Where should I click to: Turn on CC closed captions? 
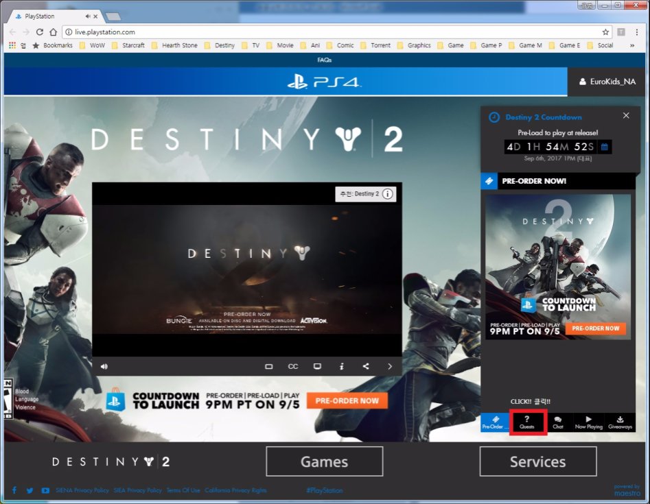pos(292,366)
